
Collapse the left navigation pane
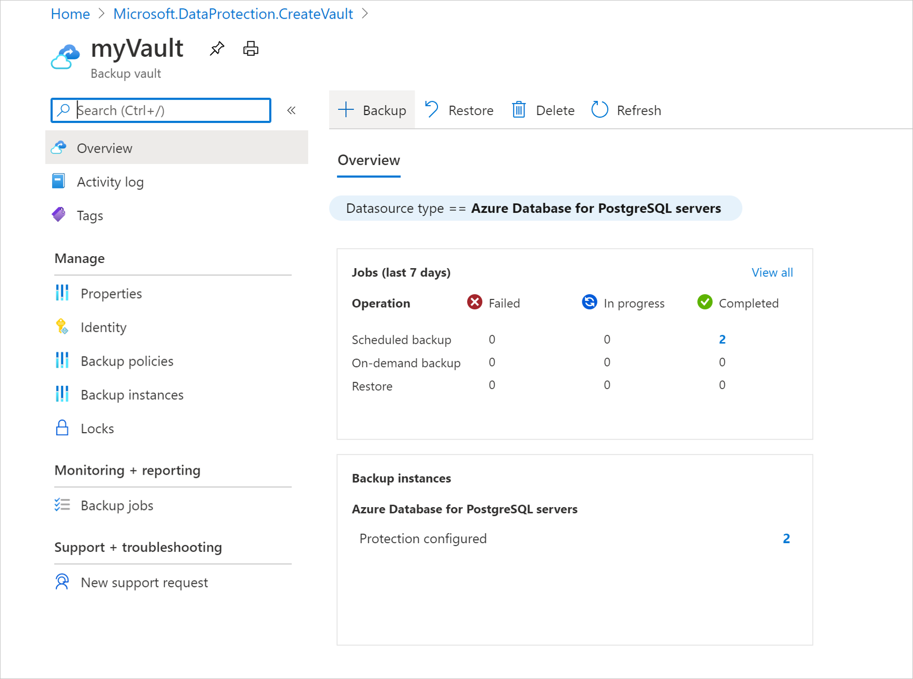point(292,110)
